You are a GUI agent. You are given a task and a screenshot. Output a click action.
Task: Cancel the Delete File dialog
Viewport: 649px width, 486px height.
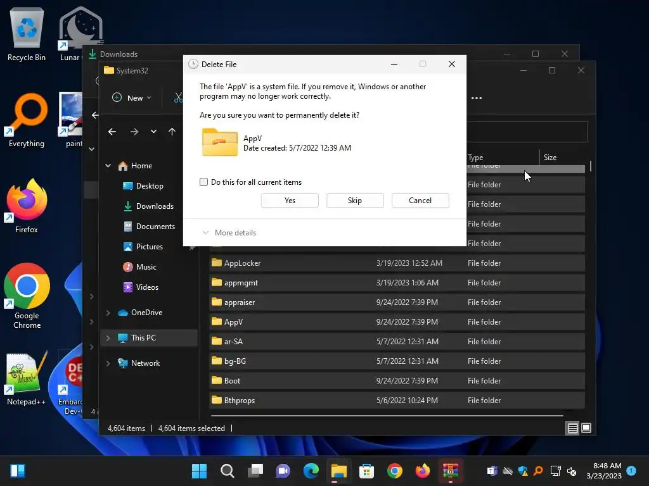pos(420,201)
